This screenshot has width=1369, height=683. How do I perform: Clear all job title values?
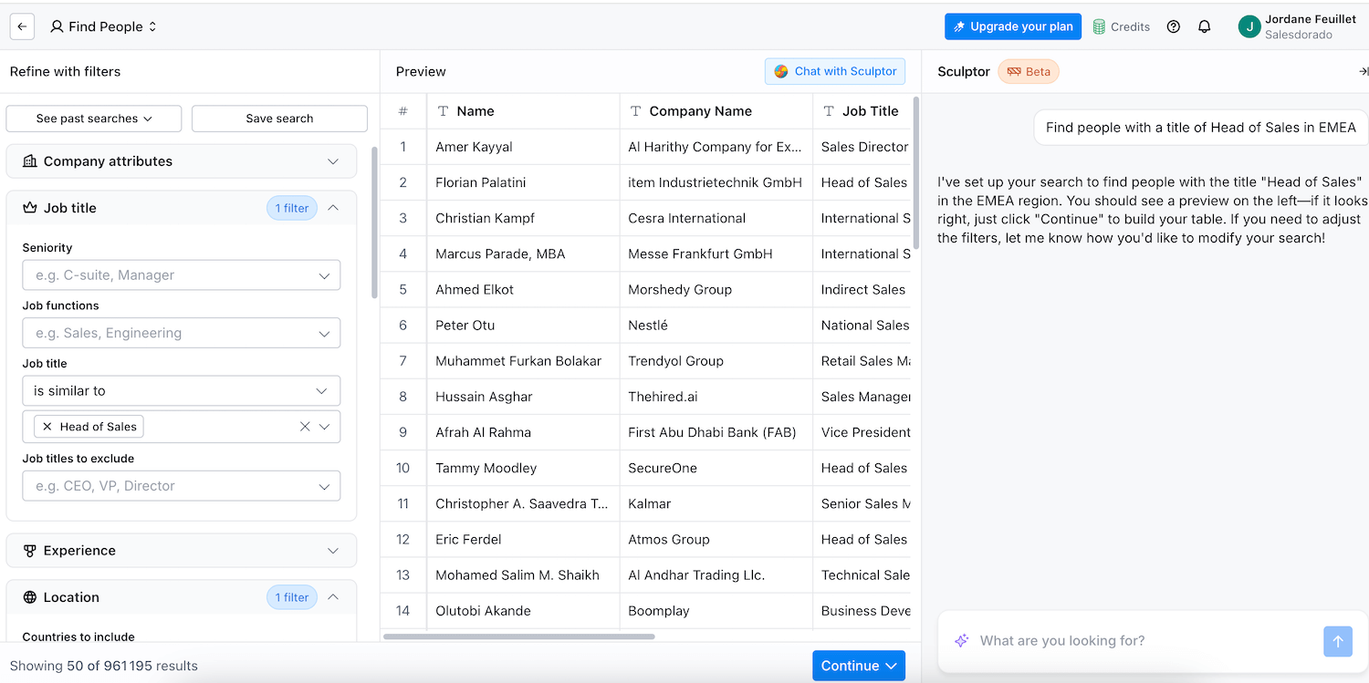305,427
